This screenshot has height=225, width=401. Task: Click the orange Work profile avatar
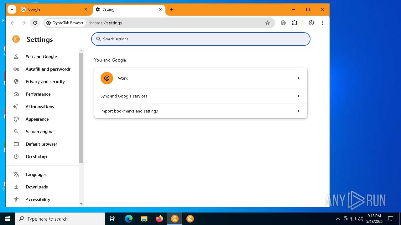pyautogui.click(x=107, y=78)
